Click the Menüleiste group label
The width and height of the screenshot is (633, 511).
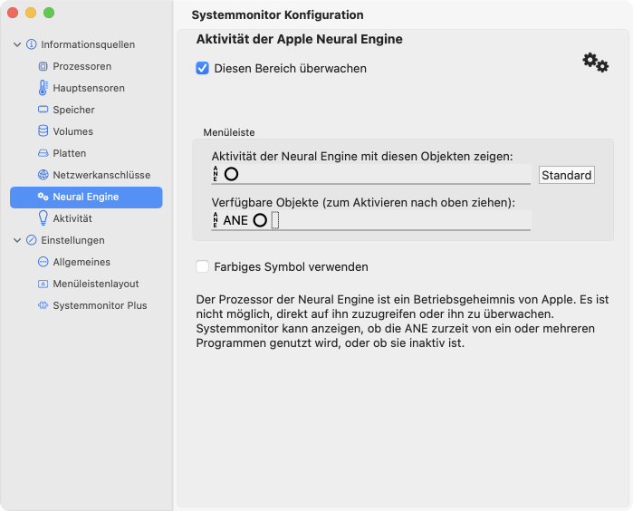coord(229,132)
